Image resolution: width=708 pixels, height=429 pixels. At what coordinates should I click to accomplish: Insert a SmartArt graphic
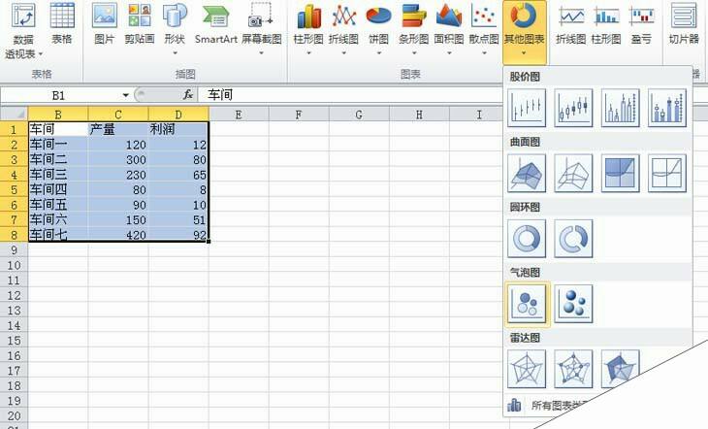tap(216, 23)
